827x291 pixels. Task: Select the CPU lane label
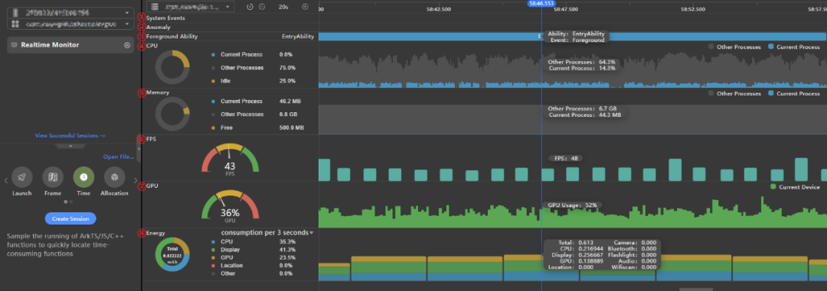click(152, 46)
